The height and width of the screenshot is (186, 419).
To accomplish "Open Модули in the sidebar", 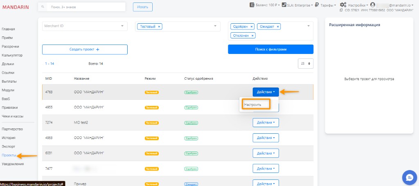I will click(8, 90).
